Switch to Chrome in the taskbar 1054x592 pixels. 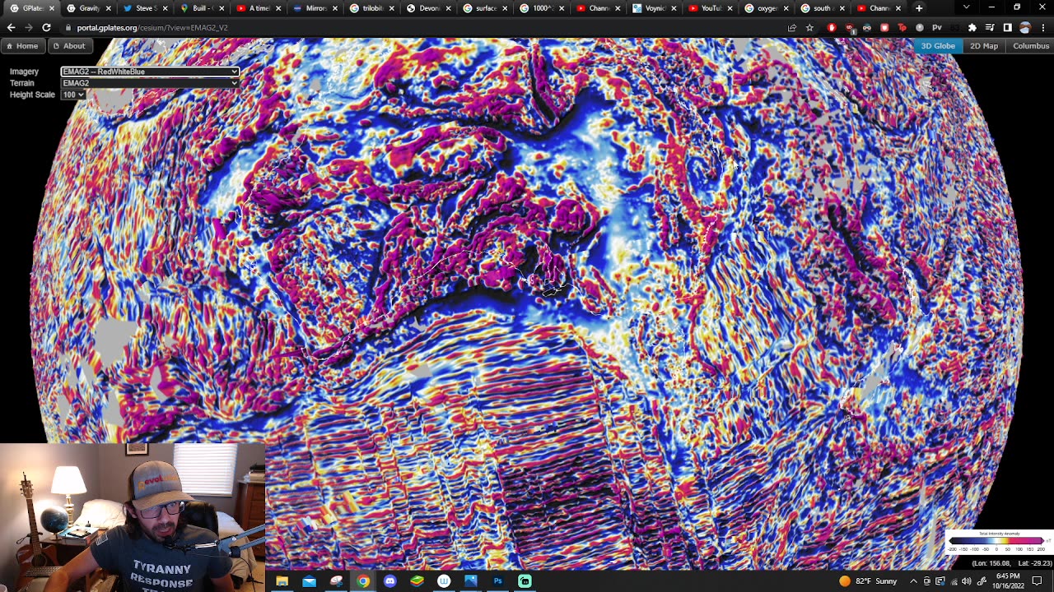tap(363, 581)
